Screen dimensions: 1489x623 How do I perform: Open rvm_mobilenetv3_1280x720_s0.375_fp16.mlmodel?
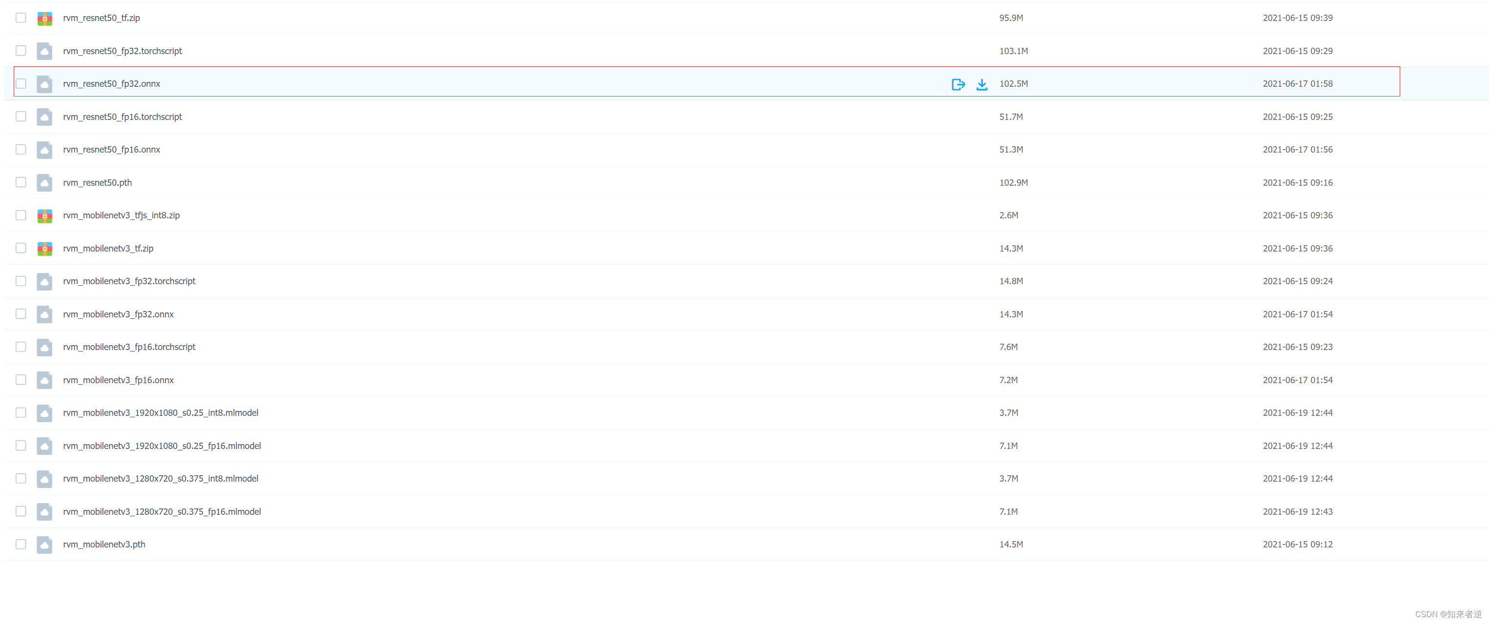click(162, 511)
